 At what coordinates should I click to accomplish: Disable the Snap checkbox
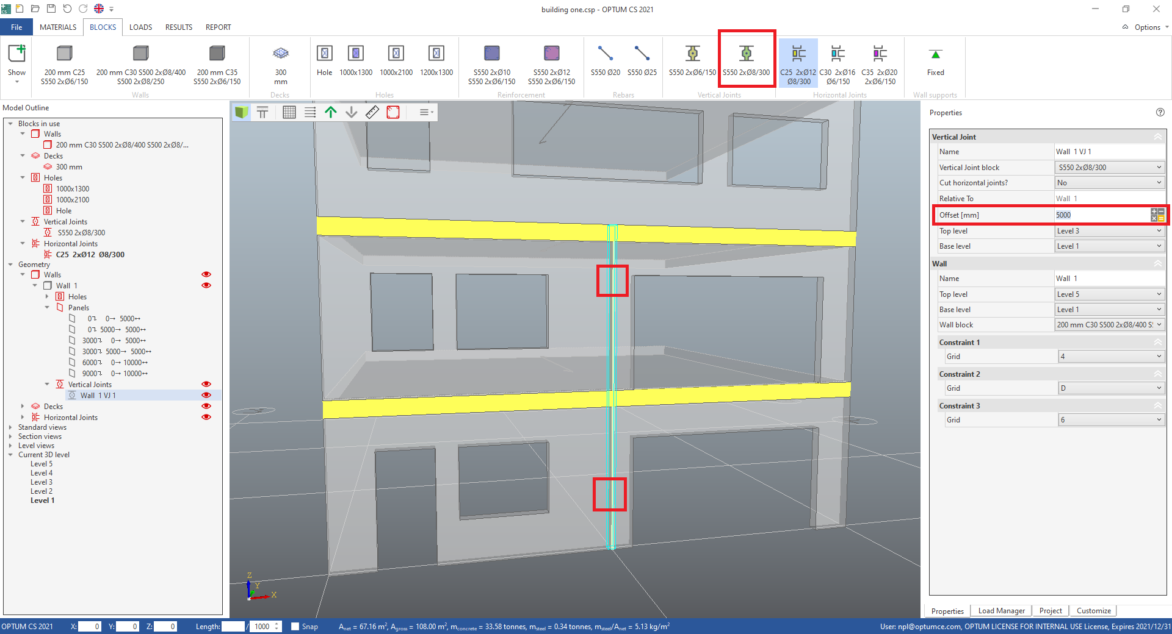click(295, 627)
